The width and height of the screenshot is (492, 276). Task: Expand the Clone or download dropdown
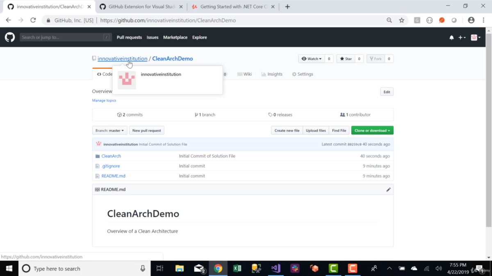coord(372,130)
